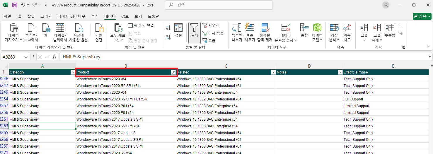This screenshot has height=154, width=433.
Task: Open the 도움말 (Help) tab
Action: pyautogui.click(x=153, y=16)
